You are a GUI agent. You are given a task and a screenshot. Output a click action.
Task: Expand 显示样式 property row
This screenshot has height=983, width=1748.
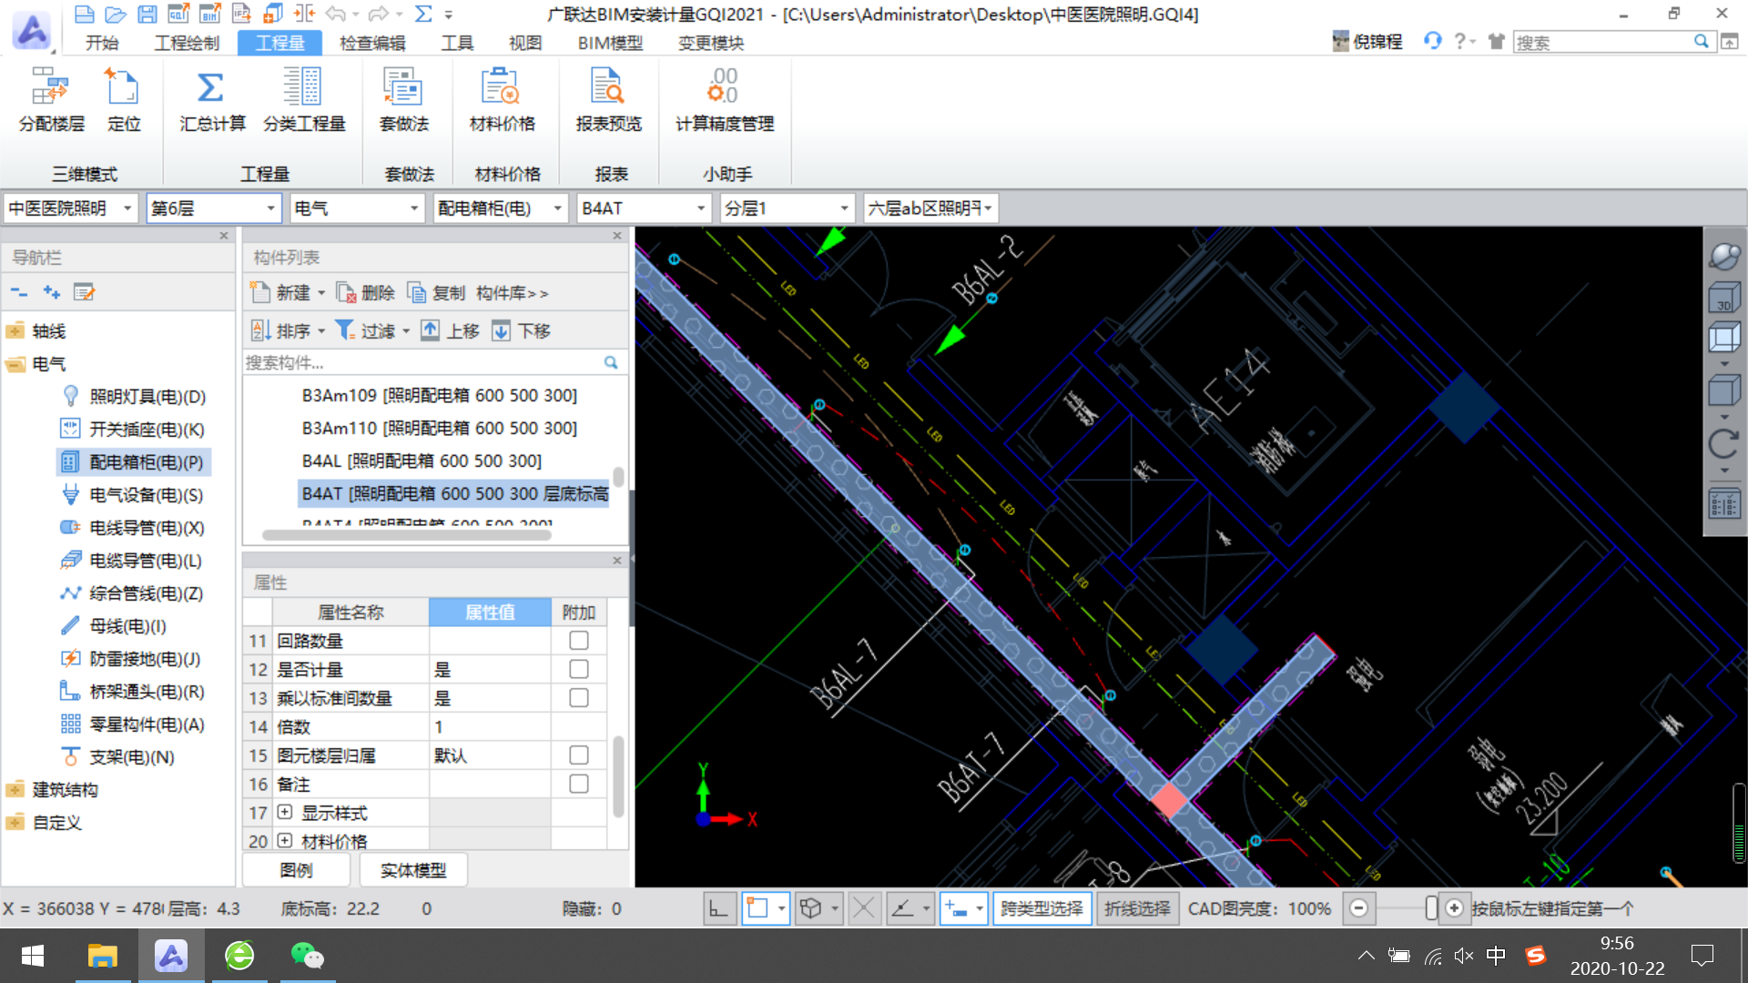click(285, 812)
